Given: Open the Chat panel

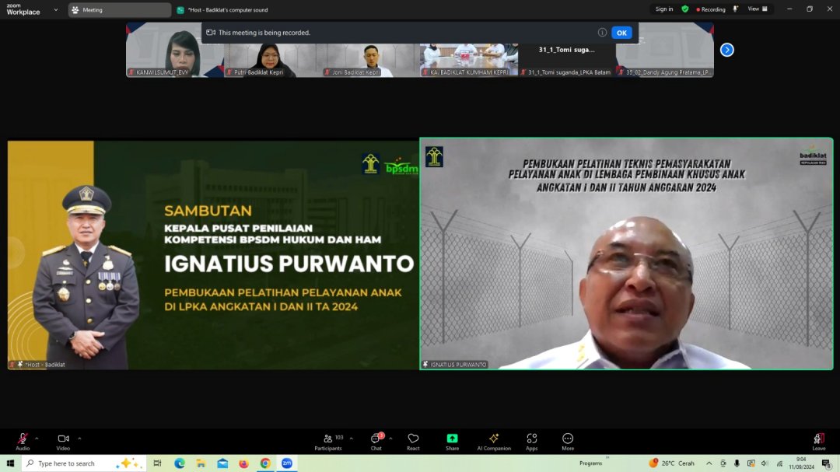Looking at the screenshot, I should [x=376, y=441].
